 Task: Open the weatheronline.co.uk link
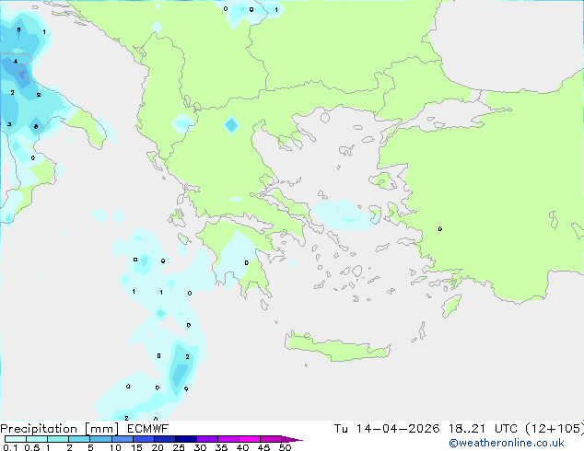tap(506, 443)
